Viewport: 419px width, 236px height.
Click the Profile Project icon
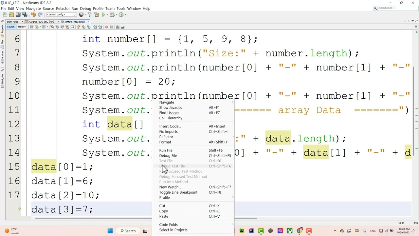121,15
